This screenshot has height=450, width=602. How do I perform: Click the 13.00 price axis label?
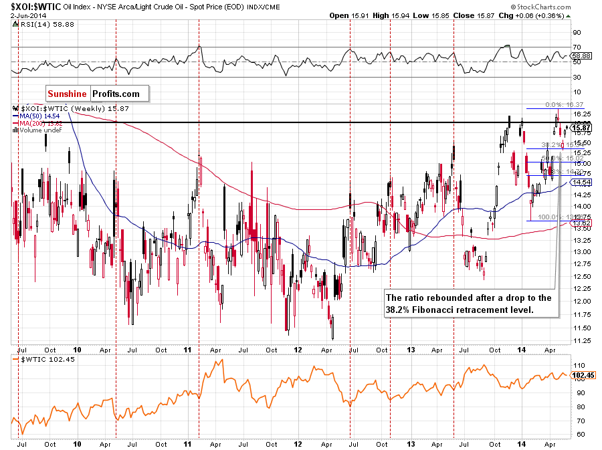pos(582,251)
